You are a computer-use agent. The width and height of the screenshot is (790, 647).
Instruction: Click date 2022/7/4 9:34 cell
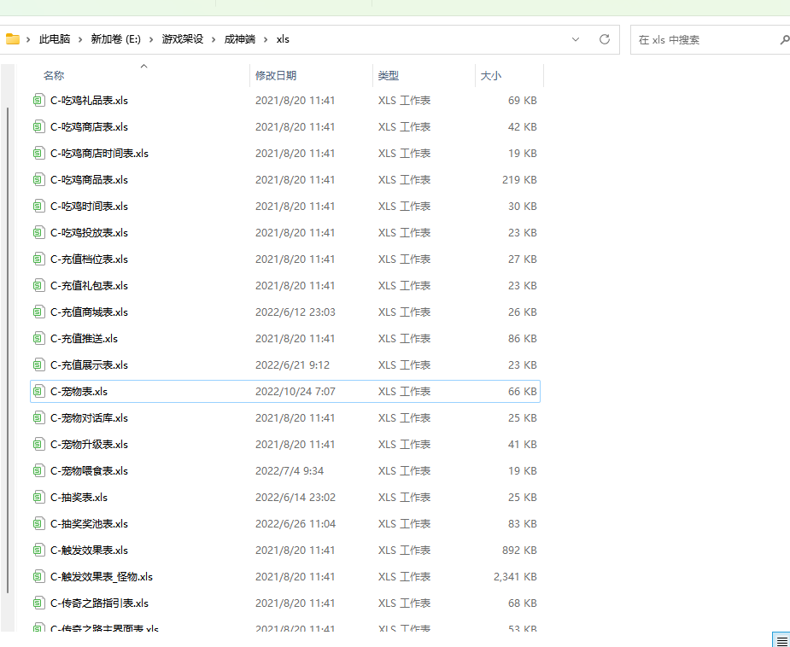[x=290, y=471]
